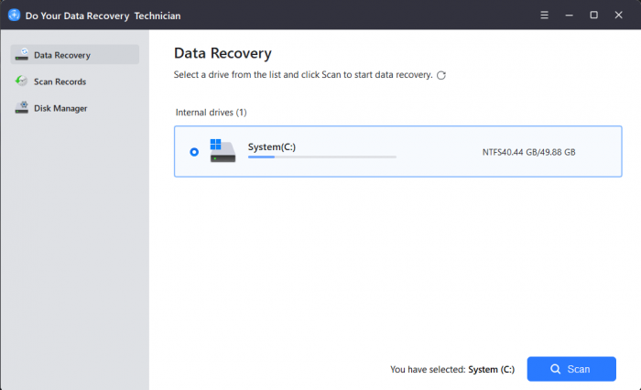Click the app logo in title bar

14,15
